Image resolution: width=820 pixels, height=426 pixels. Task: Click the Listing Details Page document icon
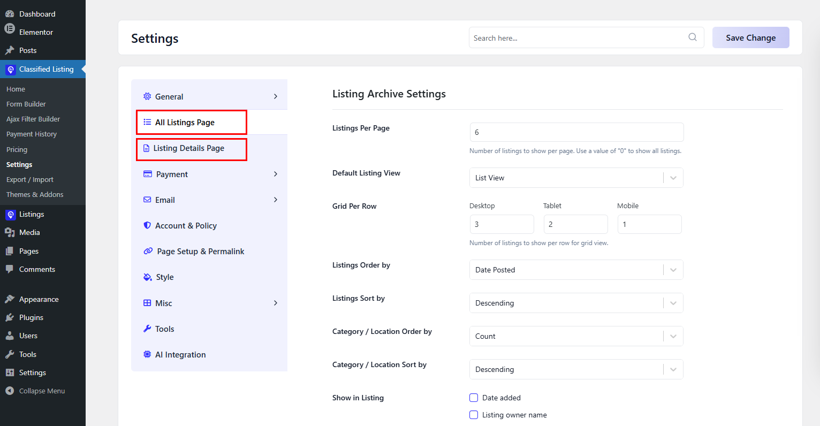146,148
